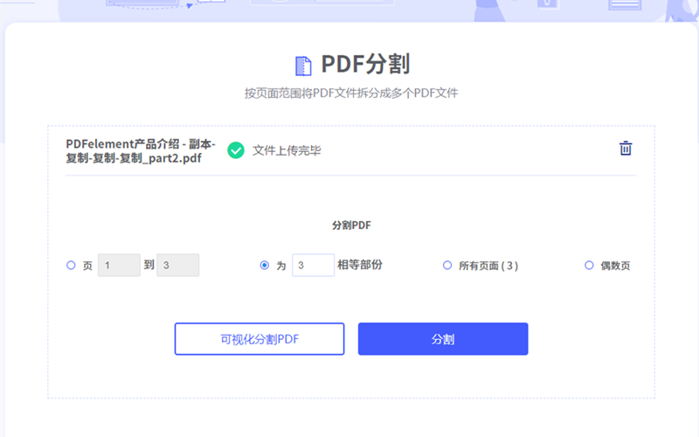The width and height of the screenshot is (699, 437).
Task: Click the green upload complete checkmark
Action: pos(235,150)
